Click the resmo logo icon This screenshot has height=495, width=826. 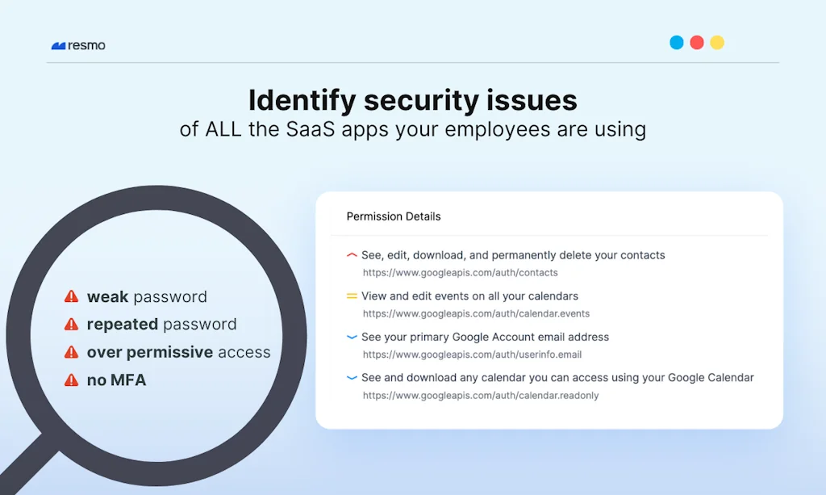[x=58, y=46]
